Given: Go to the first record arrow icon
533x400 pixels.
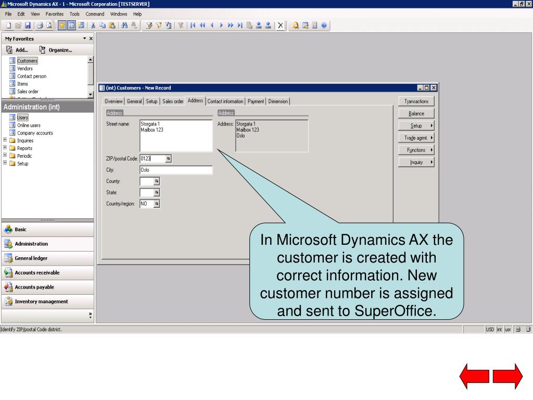Looking at the screenshot, I should [x=193, y=26].
